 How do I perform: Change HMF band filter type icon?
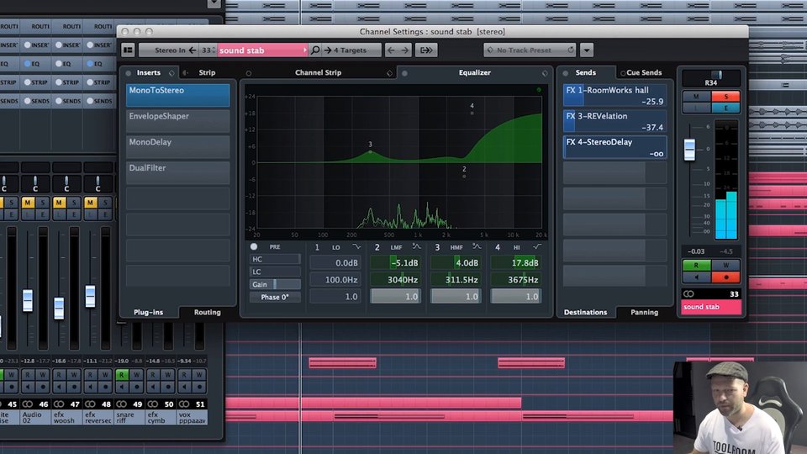(477, 247)
